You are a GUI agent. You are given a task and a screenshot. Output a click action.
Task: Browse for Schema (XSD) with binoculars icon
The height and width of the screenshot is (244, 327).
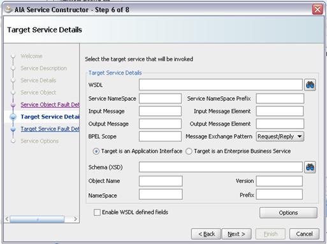click(310, 167)
